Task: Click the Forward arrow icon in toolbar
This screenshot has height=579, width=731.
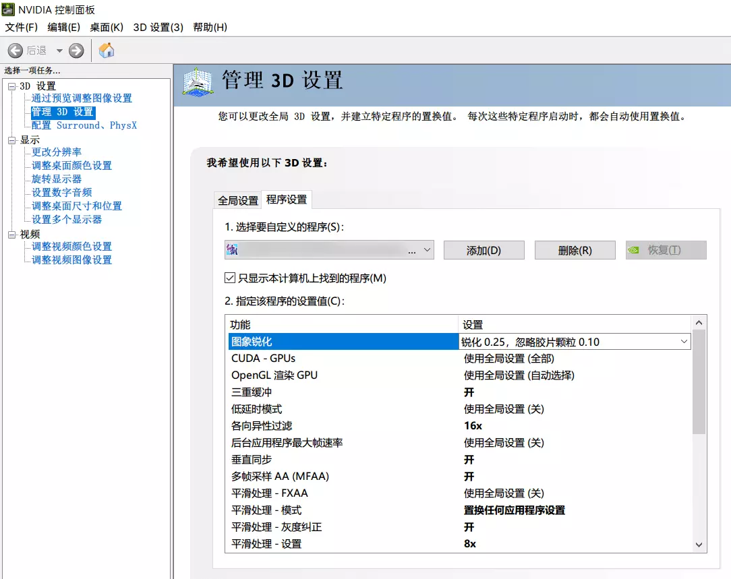Action: 76,51
